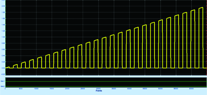Click the 0.60 y-axis label
This screenshot has height=95, width=207.
pos(3,49)
